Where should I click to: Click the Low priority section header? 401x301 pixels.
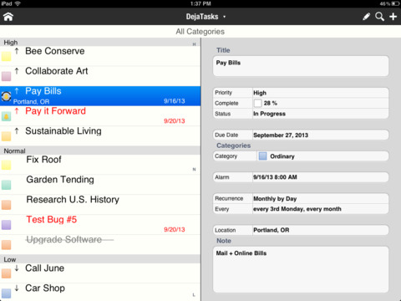(100, 259)
